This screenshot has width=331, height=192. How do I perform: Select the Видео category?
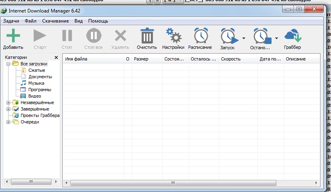click(35, 96)
